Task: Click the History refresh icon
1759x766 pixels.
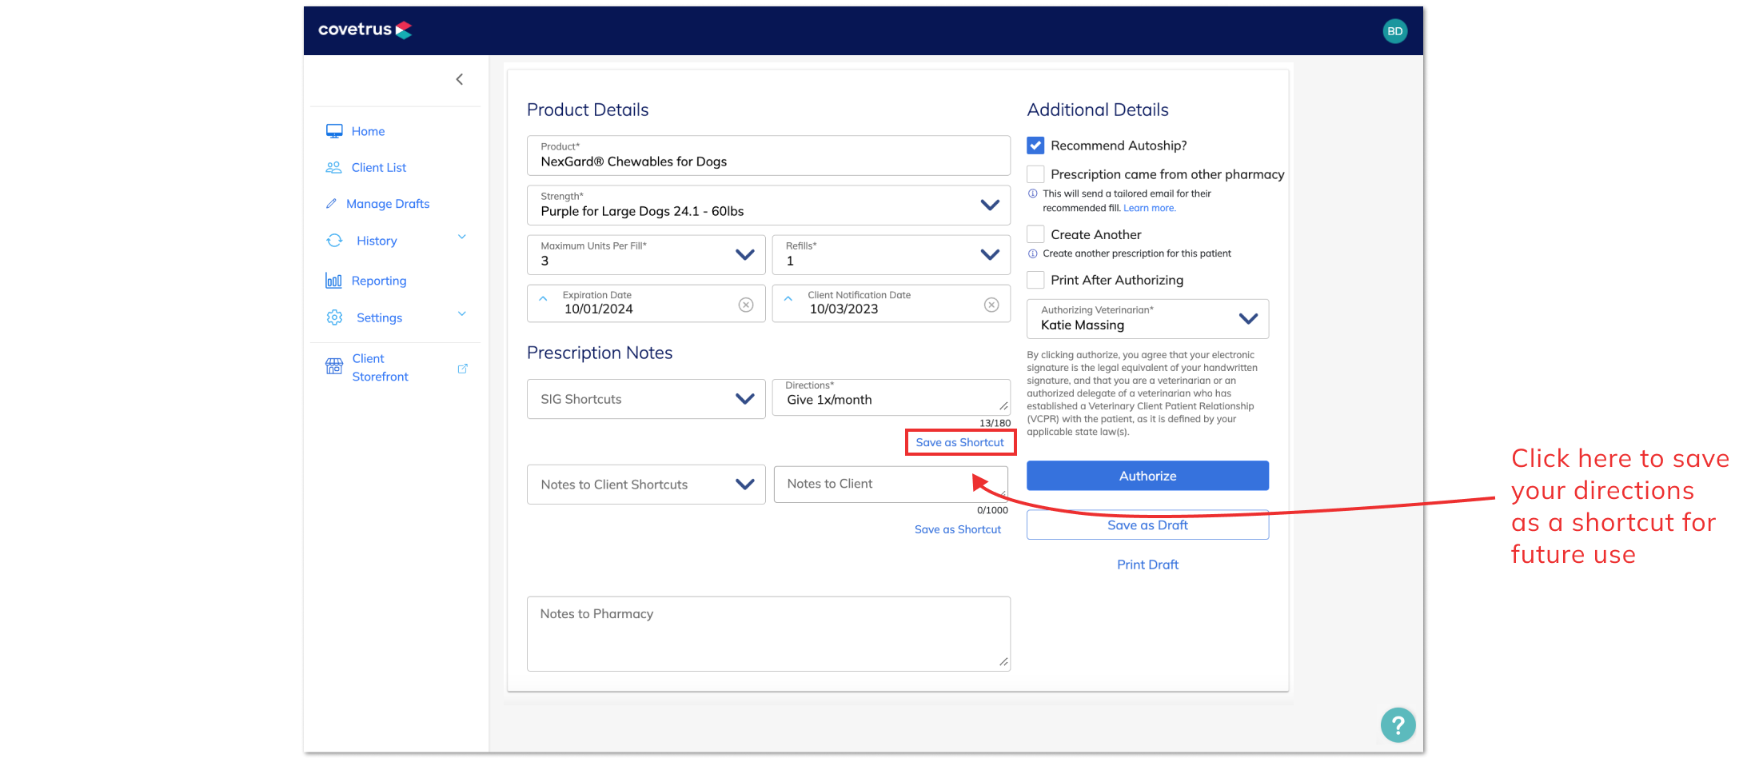Action: [x=334, y=241]
